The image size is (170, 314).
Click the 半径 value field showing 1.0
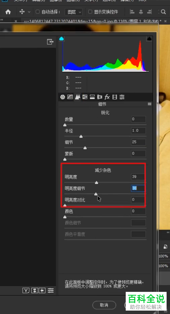pyautogui.click(x=138, y=130)
